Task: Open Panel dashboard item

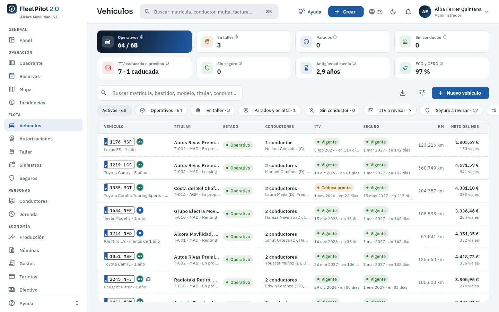Action: click(x=43, y=40)
